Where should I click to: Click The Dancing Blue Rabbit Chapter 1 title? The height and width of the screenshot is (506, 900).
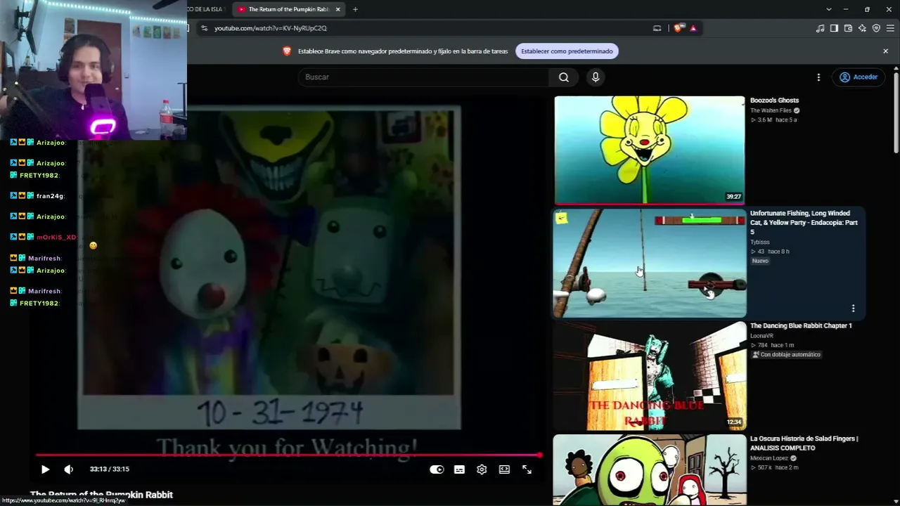point(801,326)
